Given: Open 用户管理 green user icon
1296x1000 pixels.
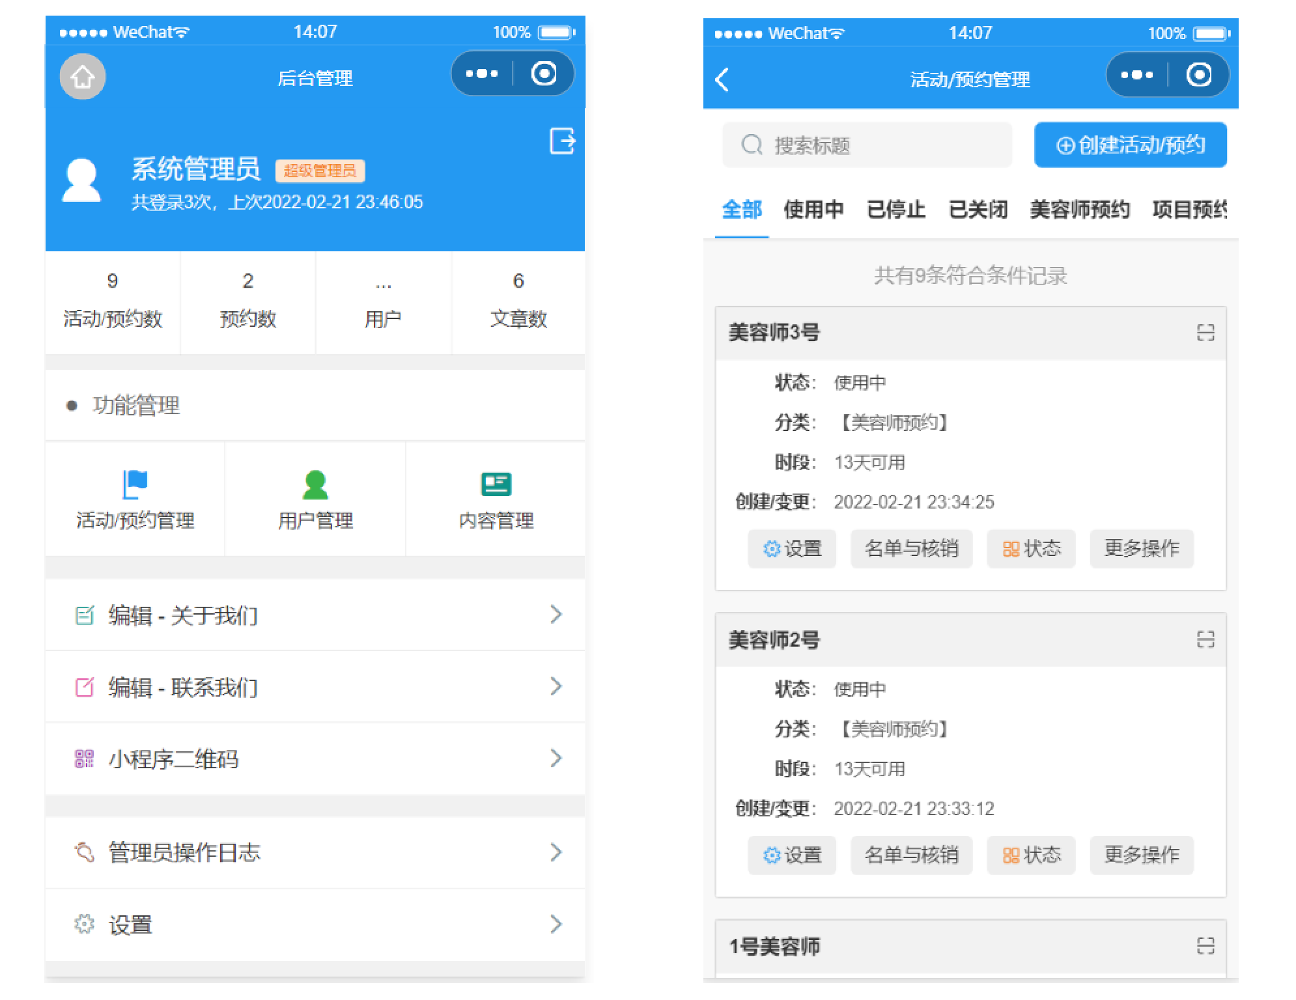Looking at the screenshot, I should click(x=315, y=484).
